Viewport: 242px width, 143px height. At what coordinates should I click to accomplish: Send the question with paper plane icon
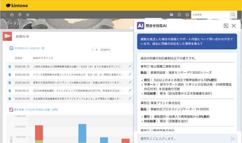click(x=233, y=139)
